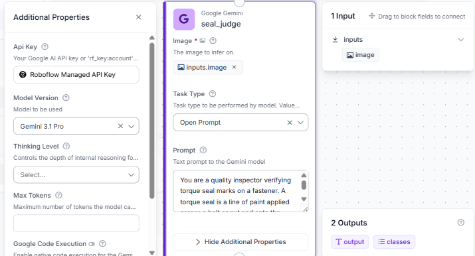Click Hide Additional Properties button
The image size is (475, 256).
click(x=240, y=242)
